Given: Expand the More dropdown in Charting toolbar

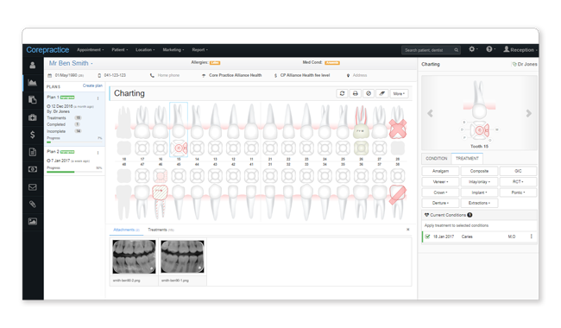Looking at the screenshot, I should [399, 93].
